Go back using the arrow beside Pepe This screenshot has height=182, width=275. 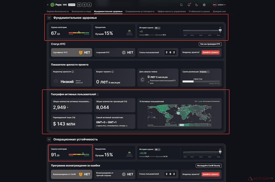click(x=48, y=5)
